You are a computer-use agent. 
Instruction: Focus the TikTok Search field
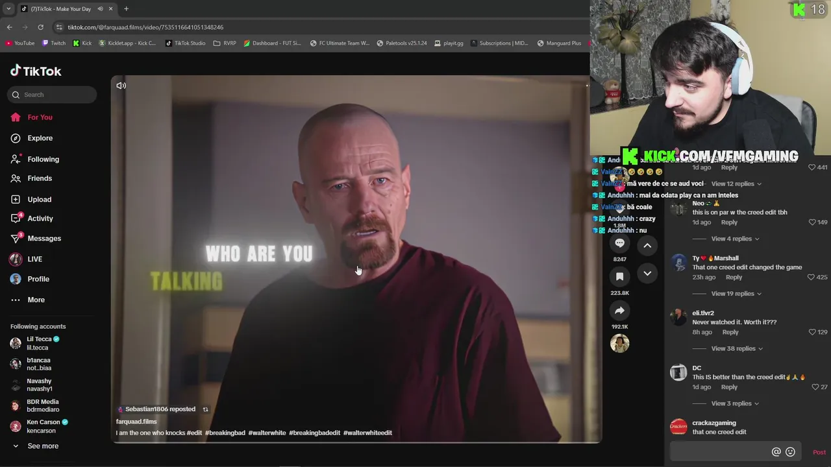coord(52,95)
